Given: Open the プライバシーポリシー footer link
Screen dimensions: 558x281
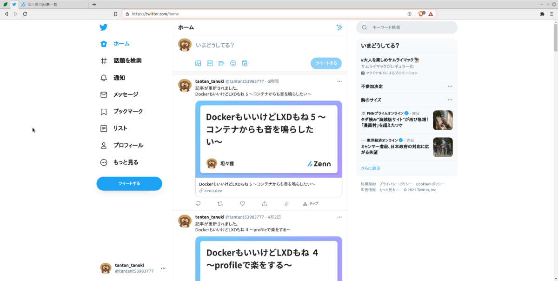Looking at the screenshot, I should (396, 184).
